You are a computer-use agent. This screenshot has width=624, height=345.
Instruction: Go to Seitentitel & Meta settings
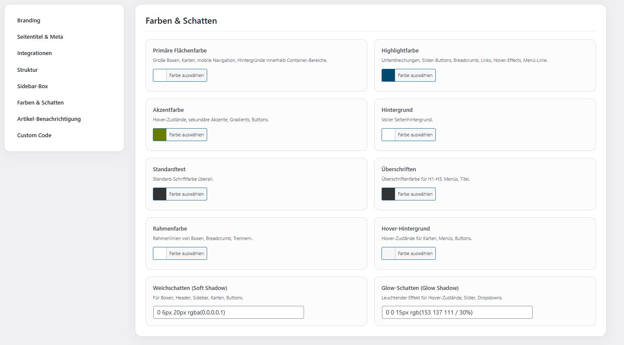pyautogui.click(x=40, y=37)
